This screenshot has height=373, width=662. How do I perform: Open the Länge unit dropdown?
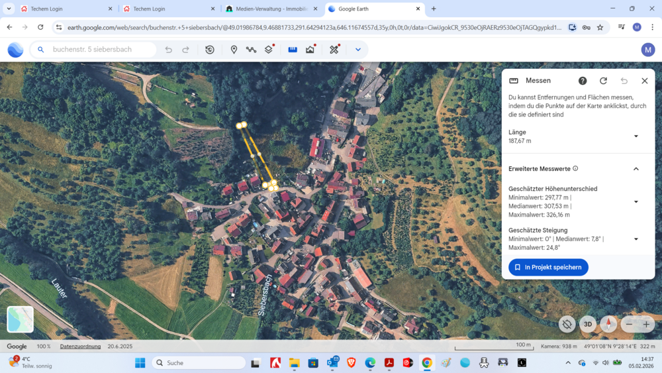636,136
